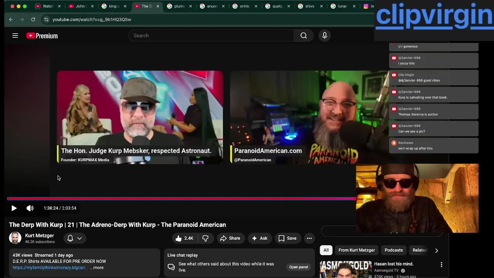
Task: Click the 1:38:24 / 2:03:54 time display
Action: click(60, 208)
